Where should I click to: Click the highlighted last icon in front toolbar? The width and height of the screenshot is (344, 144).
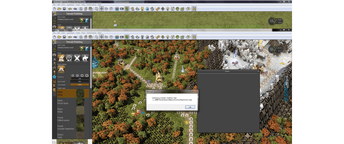click(194, 37)
